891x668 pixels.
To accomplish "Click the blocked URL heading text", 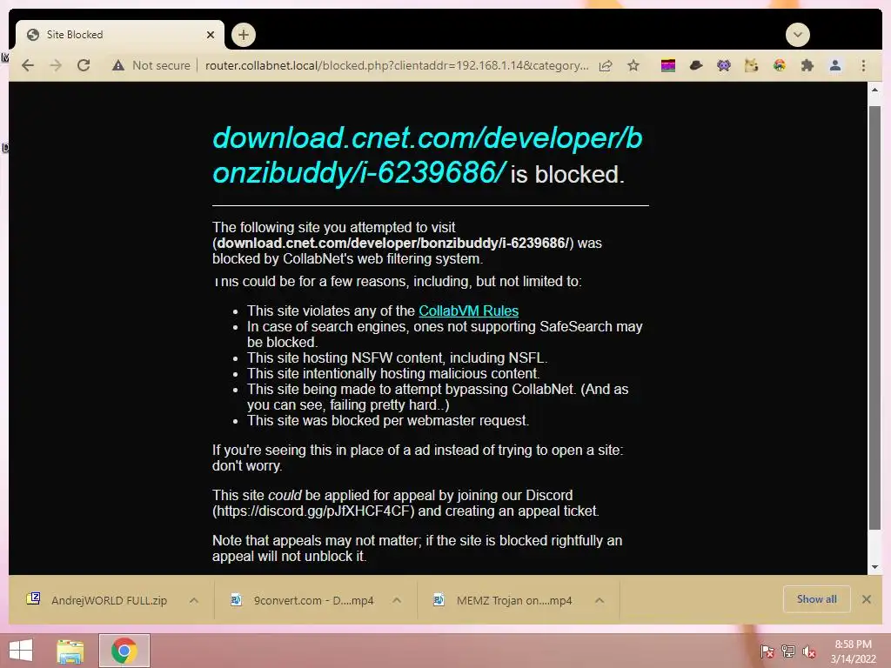I will (x=427, y=156).
